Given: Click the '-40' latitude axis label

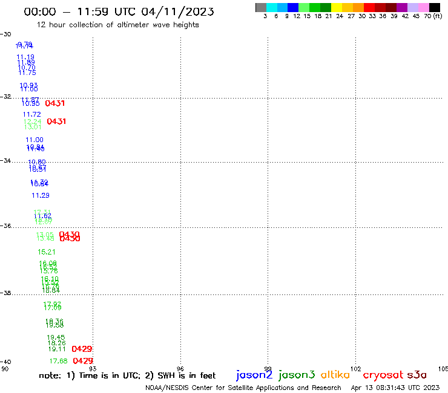Looking at the screenshot, I should click(x=5, y=362).
